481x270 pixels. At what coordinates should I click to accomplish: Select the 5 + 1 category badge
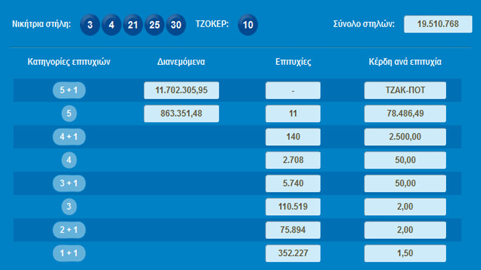point(69,90)
